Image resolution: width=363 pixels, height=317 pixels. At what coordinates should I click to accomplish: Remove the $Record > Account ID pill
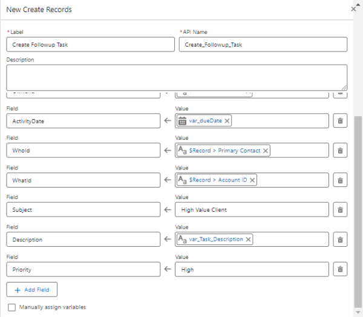[x=252, y=180]
